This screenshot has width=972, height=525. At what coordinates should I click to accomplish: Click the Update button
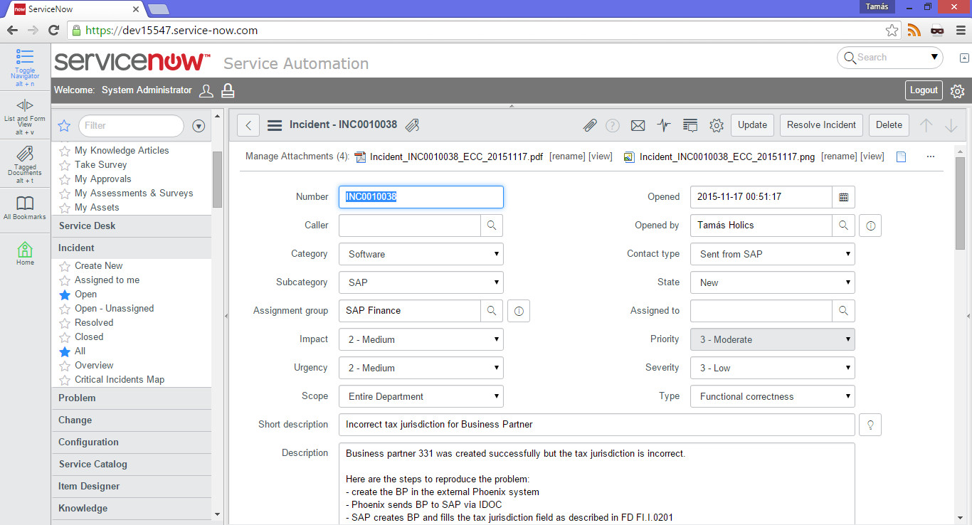[752, 125]
